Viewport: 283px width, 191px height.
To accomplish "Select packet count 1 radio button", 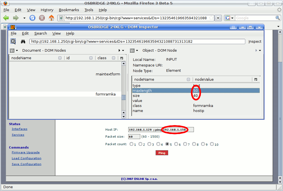I will tap(131, 144).
